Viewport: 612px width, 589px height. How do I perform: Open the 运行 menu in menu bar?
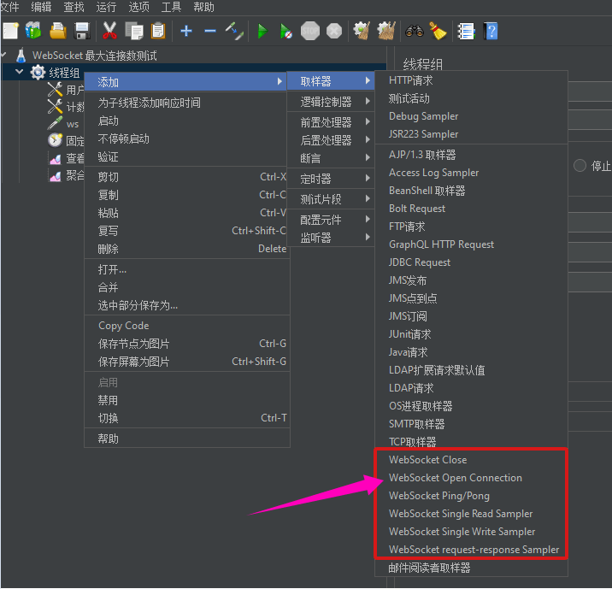[107, 7]
